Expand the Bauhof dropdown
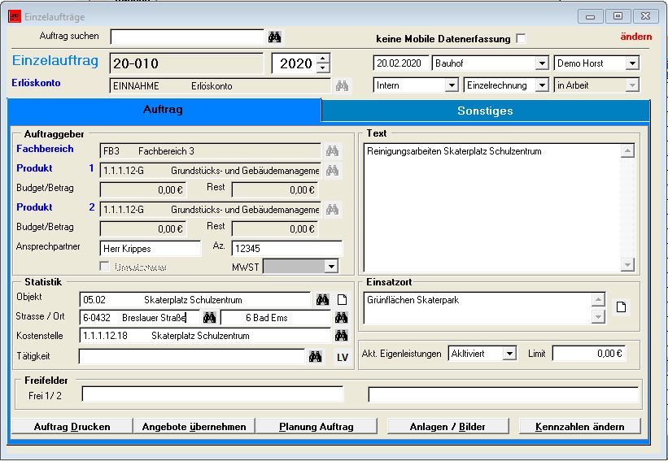 point(542,63)
